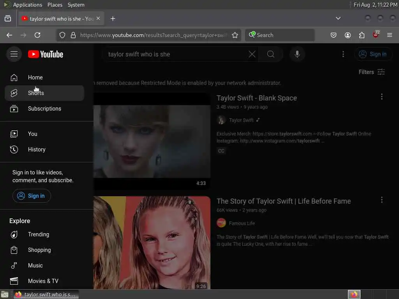Open more actions for Life Before Fame video
Screen dimensions: 399x299
(x=382, y=200)
